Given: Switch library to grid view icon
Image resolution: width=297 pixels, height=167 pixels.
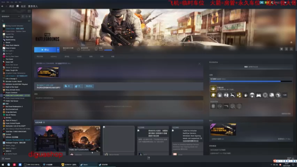Looking at the screenshot, I should [29, 11].
